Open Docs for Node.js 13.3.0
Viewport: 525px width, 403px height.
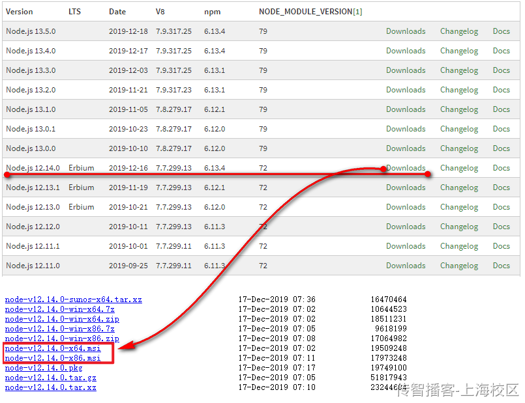502,70
